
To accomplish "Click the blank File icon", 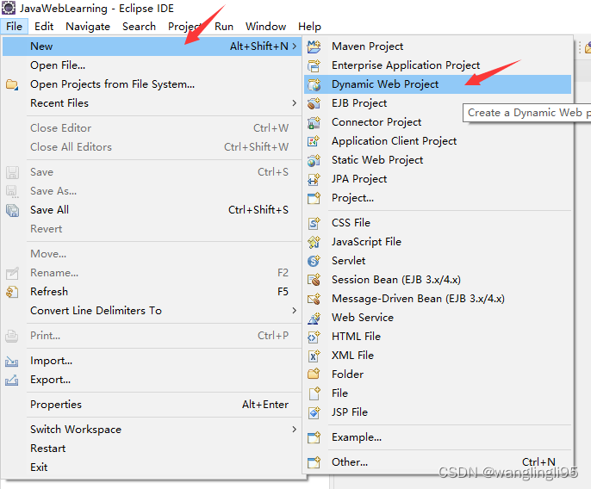I will [314, 393].
